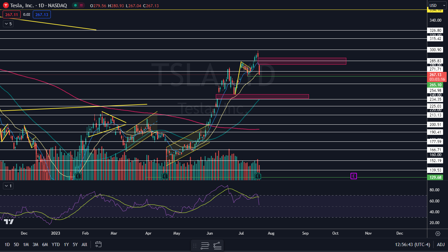Click the 315.42 price level label
Screen dimensions: 448x252
[436, 39]
